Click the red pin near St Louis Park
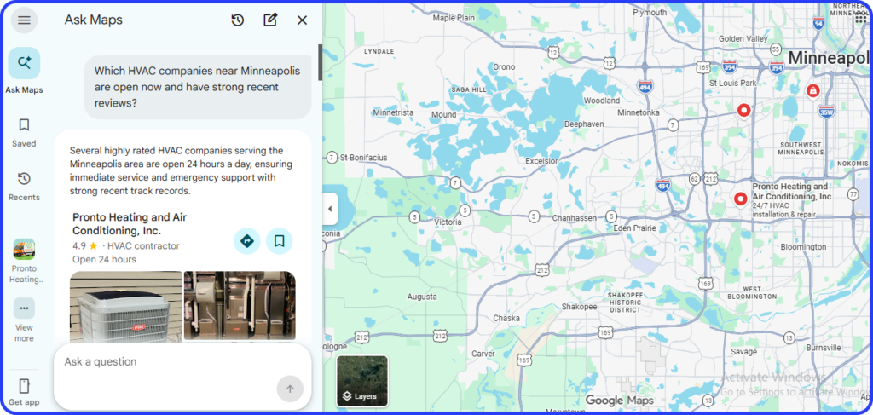The image size is (873, 415). pos(743,112)
